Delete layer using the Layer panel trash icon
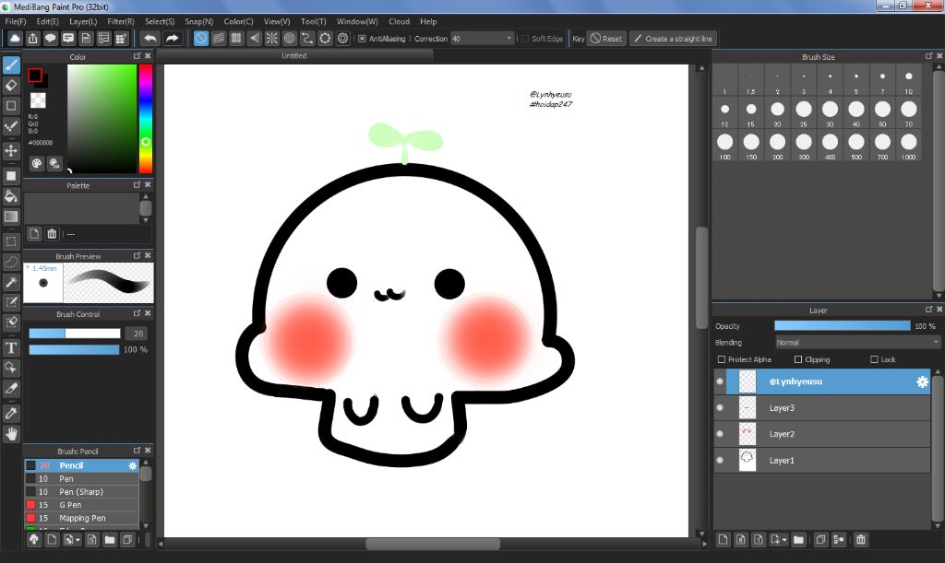This screenshot has width=945, height=563. [860, 539]
